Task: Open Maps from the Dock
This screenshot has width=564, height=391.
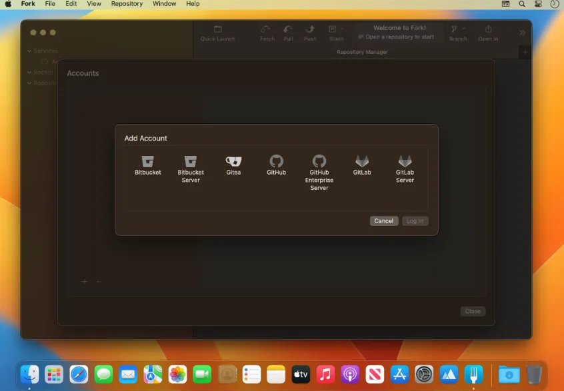Action: [x=153, y=374]
